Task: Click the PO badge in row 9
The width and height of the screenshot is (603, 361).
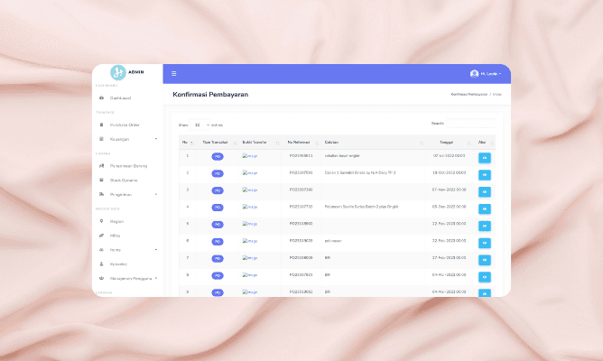Action: (218, 292)
